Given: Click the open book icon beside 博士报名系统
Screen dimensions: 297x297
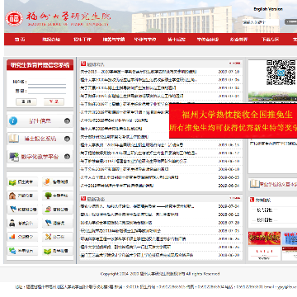Looking at the screenshot, I should [13, 139].
